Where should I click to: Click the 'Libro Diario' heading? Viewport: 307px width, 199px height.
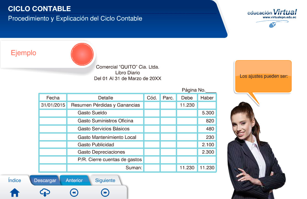[127, 73]
